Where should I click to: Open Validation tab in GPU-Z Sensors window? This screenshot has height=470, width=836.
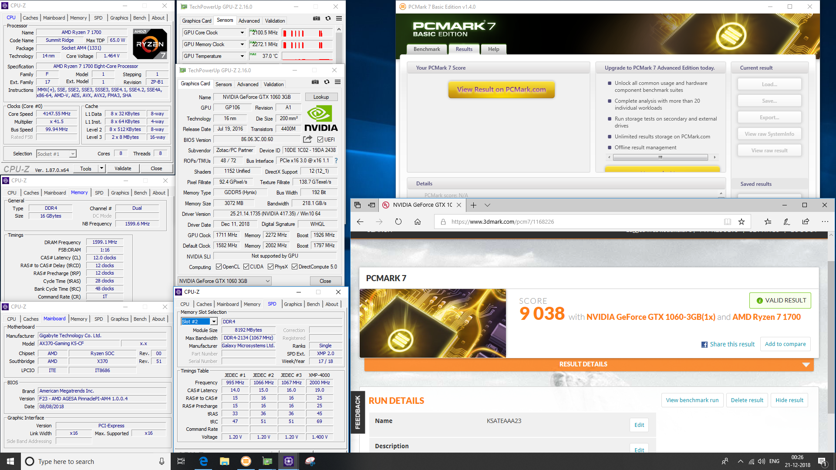click(x=275, y=21)
